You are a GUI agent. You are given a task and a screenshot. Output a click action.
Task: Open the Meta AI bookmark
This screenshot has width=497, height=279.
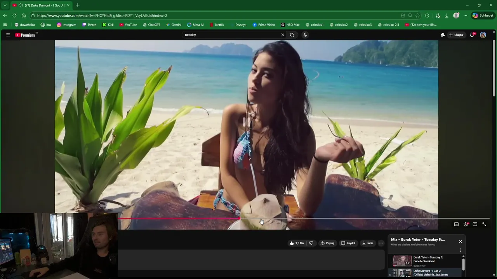195,25
